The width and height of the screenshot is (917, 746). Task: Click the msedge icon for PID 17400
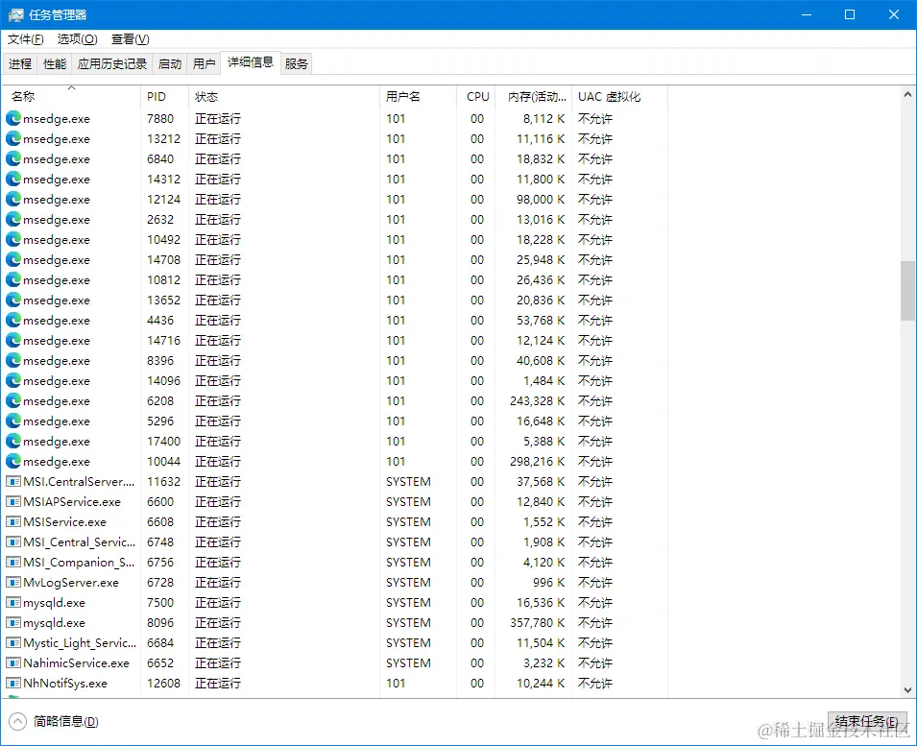click(13, 442)
